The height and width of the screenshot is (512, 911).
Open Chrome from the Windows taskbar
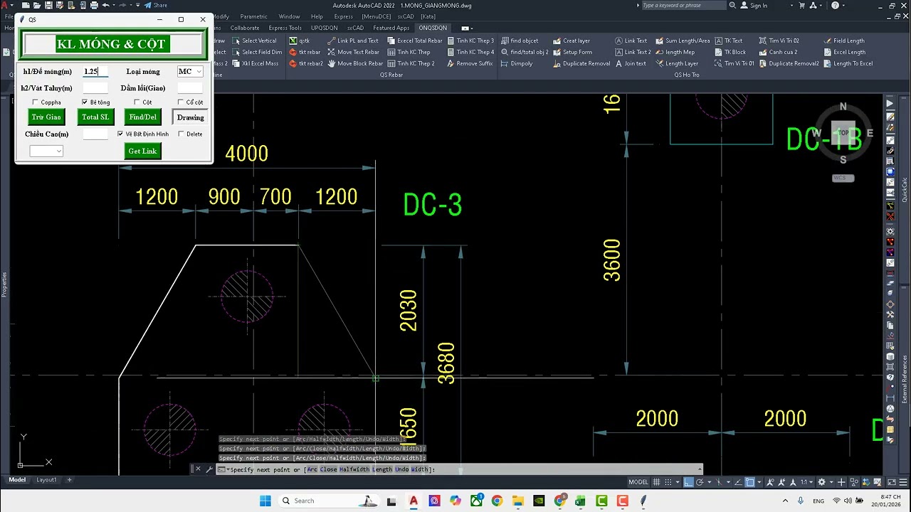[x=497, y=501]
